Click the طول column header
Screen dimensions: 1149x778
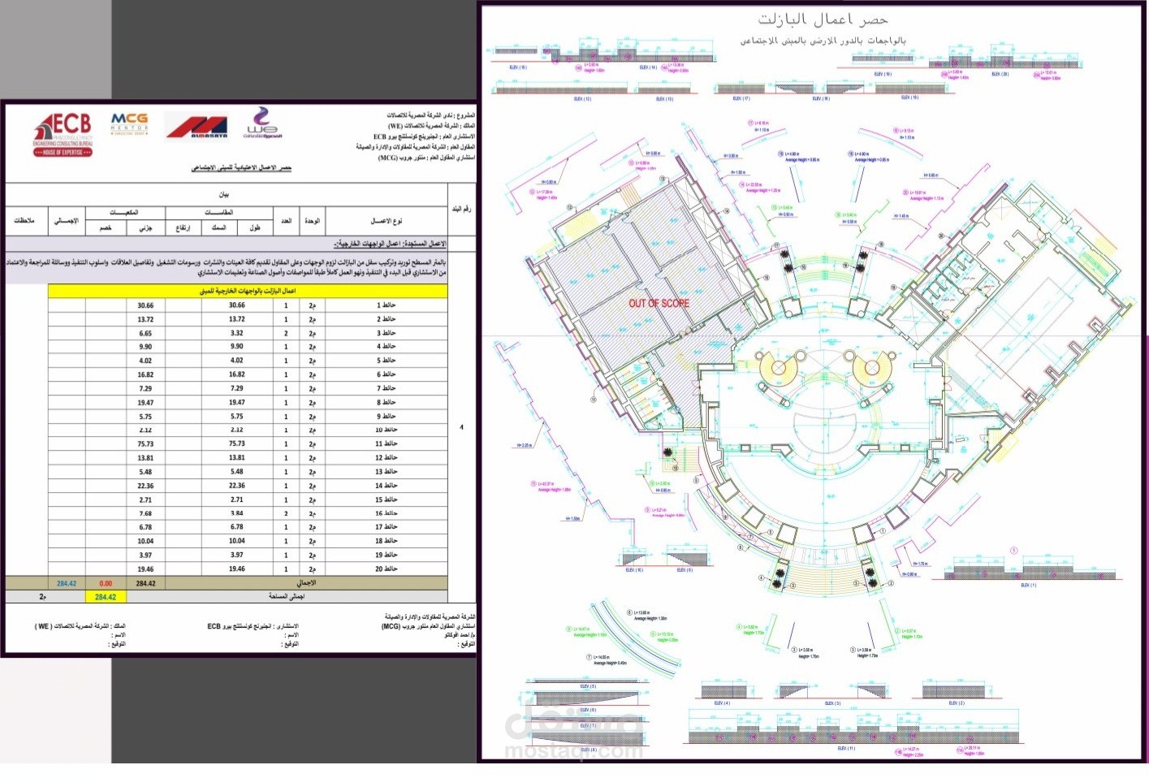pyautogui.click(x=255, y=227)
